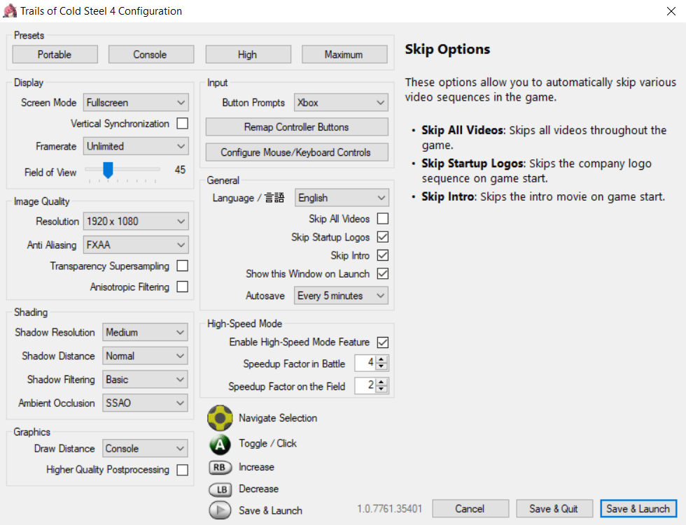
Task: Open the Shadow Filtering dropdown
Action: pyautogui.click(x=146, y=380)
